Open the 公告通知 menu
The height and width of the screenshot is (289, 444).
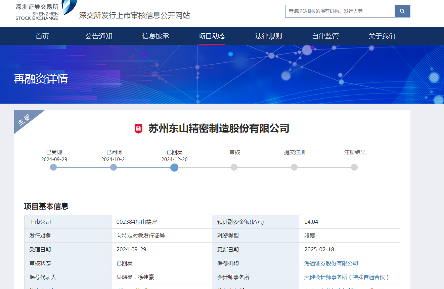tap(99, 36)
